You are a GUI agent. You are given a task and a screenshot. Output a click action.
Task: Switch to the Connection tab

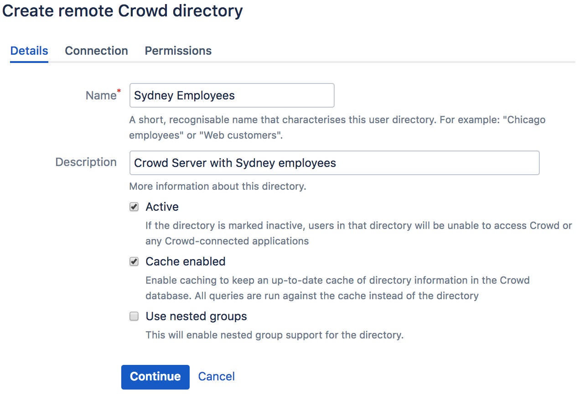[x=96, y=51]
